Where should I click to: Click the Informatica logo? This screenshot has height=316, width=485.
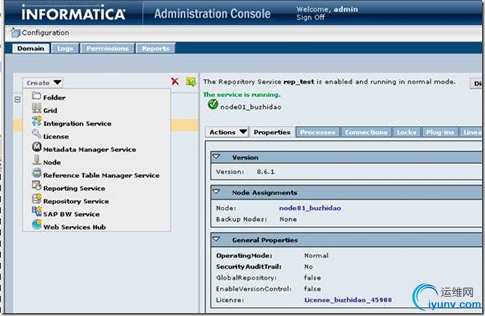point(73,13)
